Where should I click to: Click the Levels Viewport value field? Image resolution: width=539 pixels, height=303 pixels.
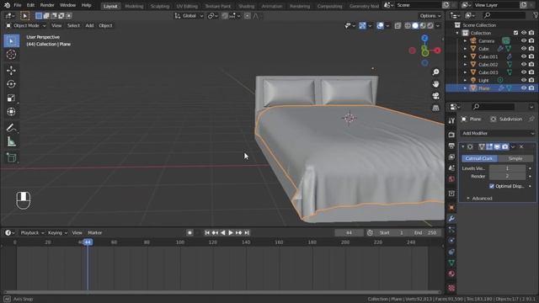[507, 168]
